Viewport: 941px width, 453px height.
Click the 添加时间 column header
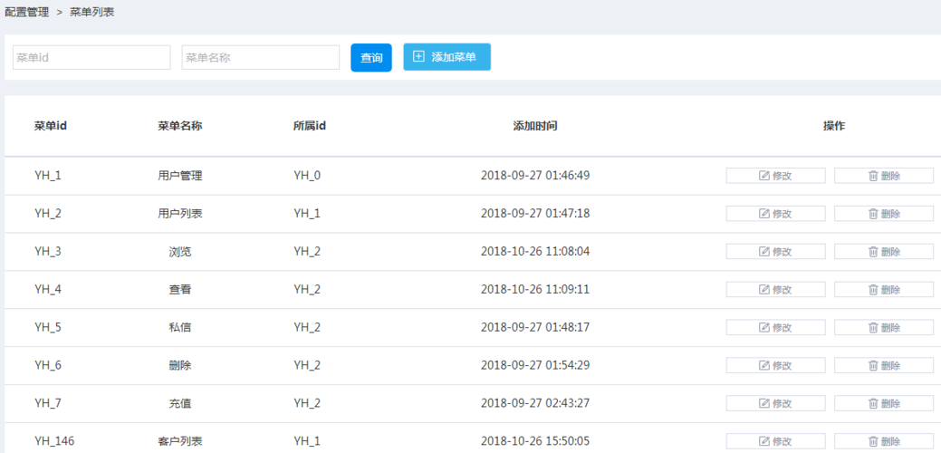[534, 126]
